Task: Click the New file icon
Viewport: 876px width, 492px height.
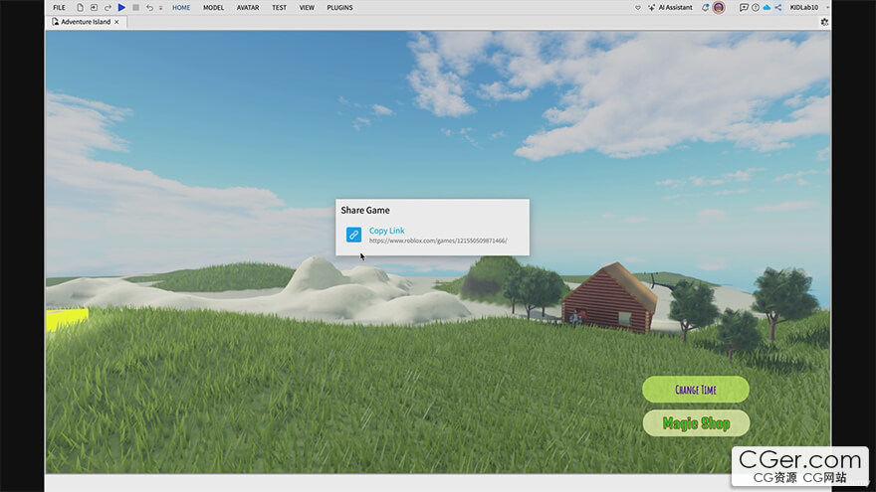Action: 81,7
